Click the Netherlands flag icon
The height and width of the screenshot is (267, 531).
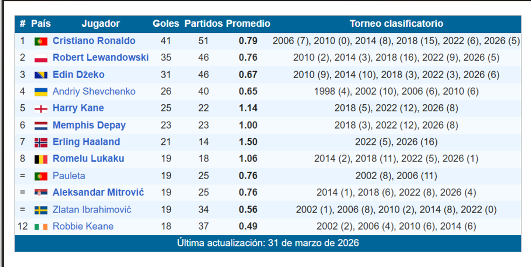(x=41, y=126)
